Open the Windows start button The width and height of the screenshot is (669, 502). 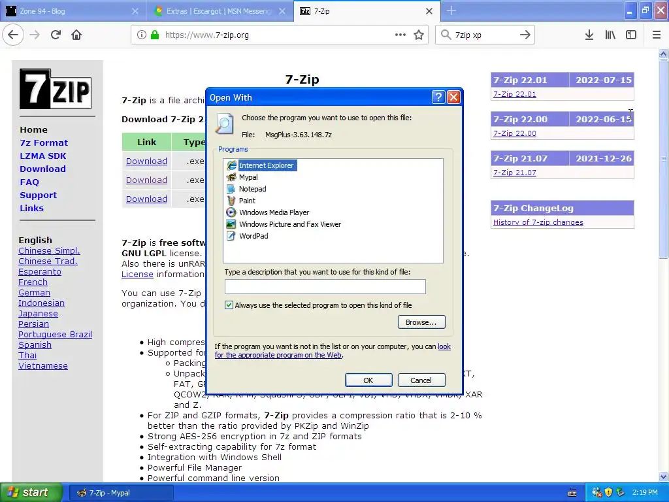[x=31, y=493]
